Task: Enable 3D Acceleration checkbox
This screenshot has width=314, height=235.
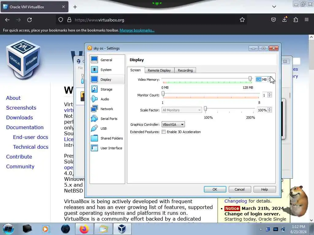Action: [x=164, y=132]
